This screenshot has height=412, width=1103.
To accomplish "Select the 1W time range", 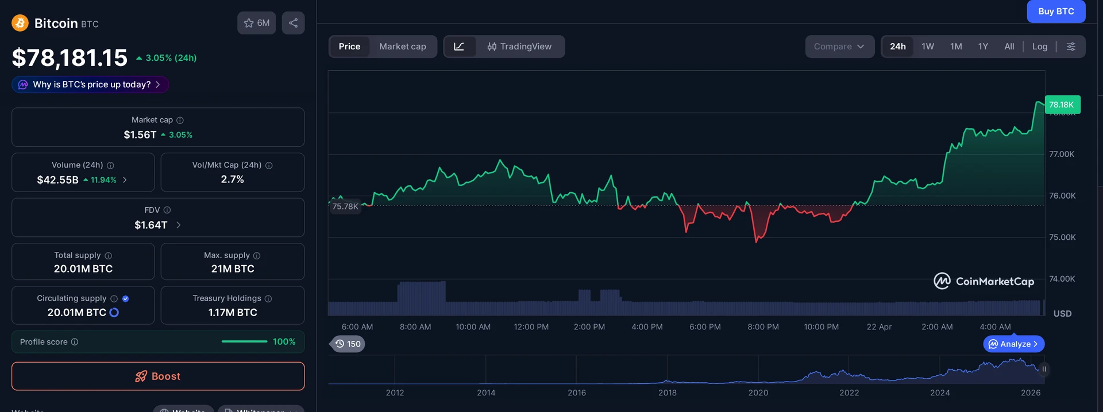I will [927, 46].
